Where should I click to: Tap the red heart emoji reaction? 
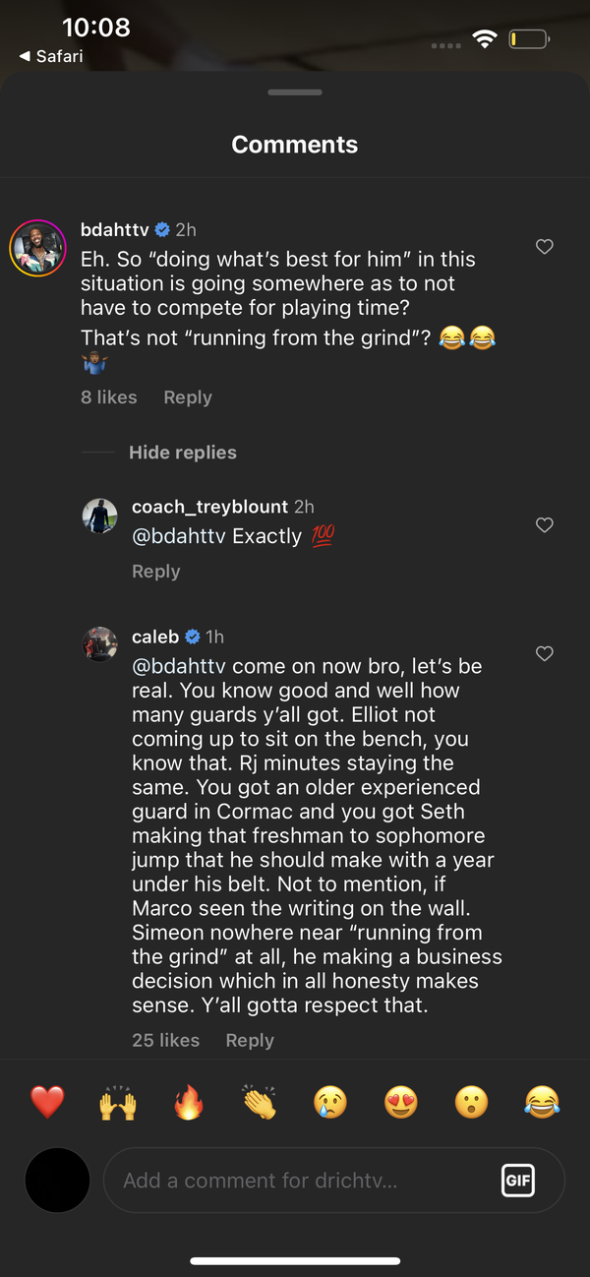(47, 1102)
